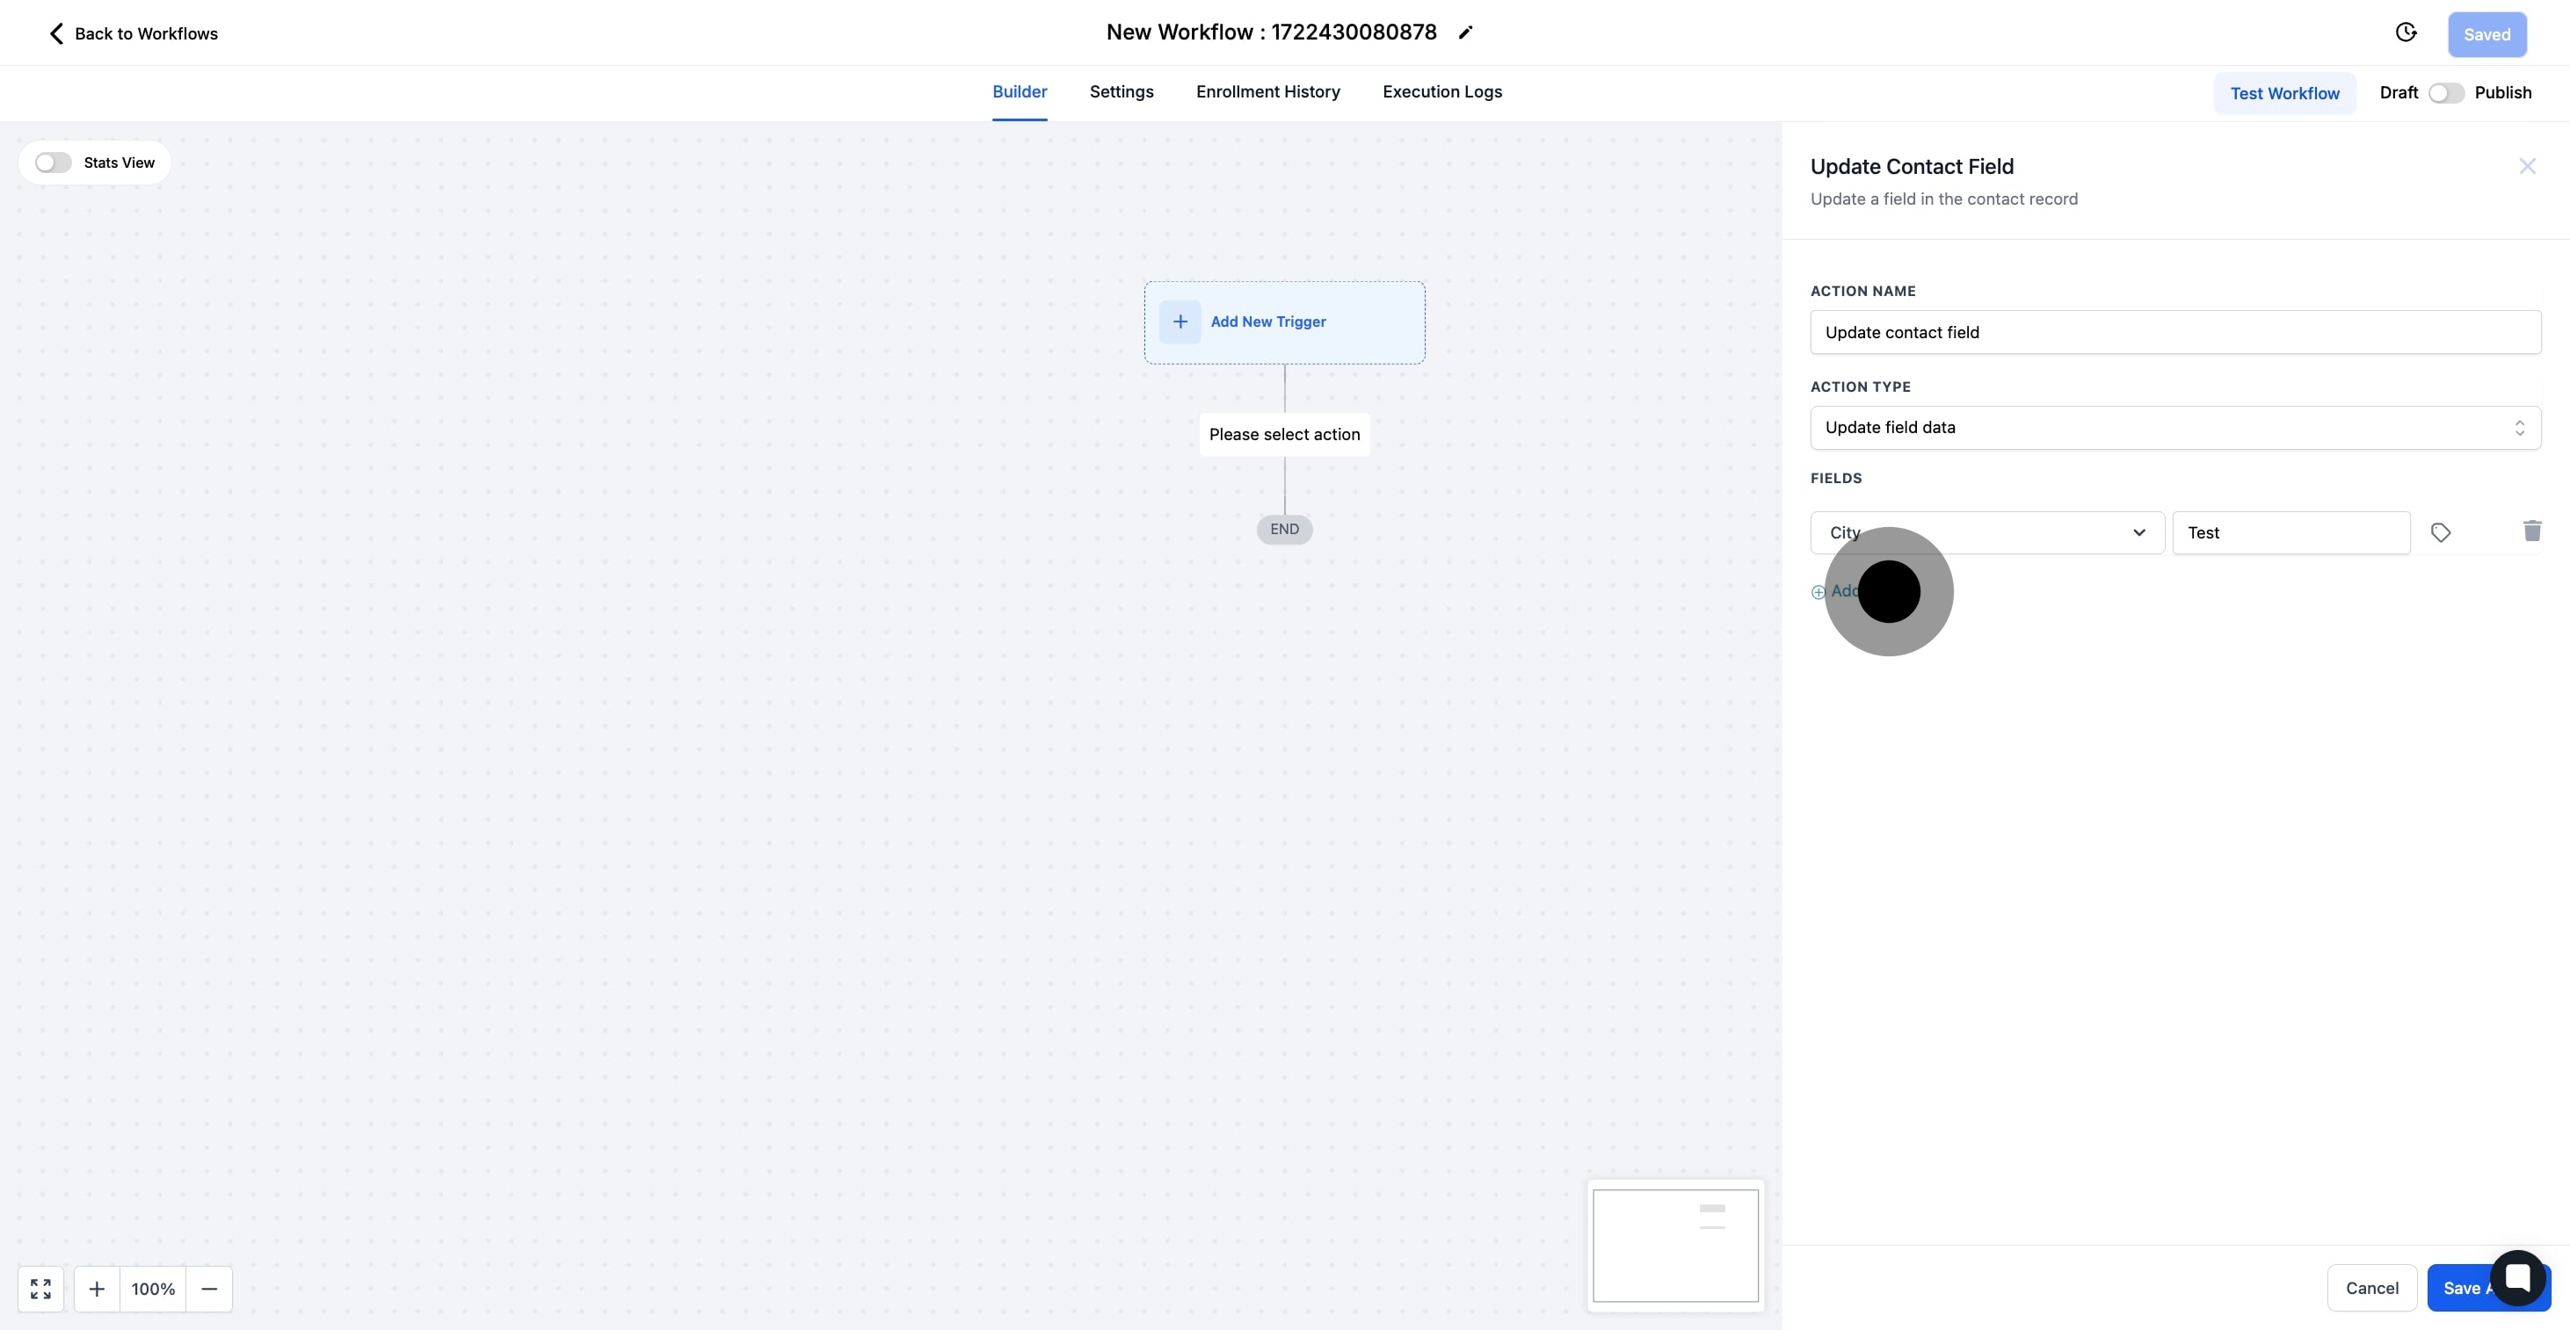Close the Update Contact Field panel
Screen dimensions: 2570x1330
tap(2528, 165)
